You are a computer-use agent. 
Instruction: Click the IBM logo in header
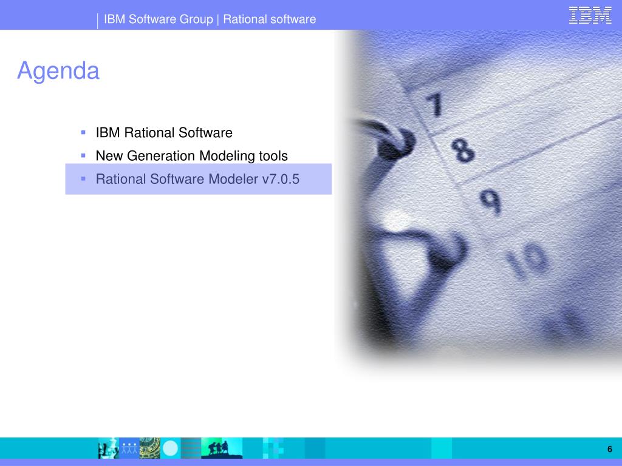tap(590, 15)
